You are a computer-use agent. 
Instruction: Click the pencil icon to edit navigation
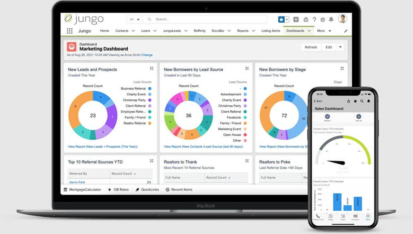[x=346, y=31]
